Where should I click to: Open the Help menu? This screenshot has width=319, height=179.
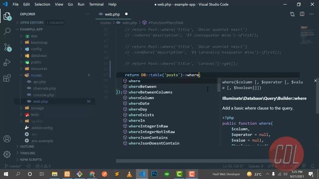tap(112, 4)
